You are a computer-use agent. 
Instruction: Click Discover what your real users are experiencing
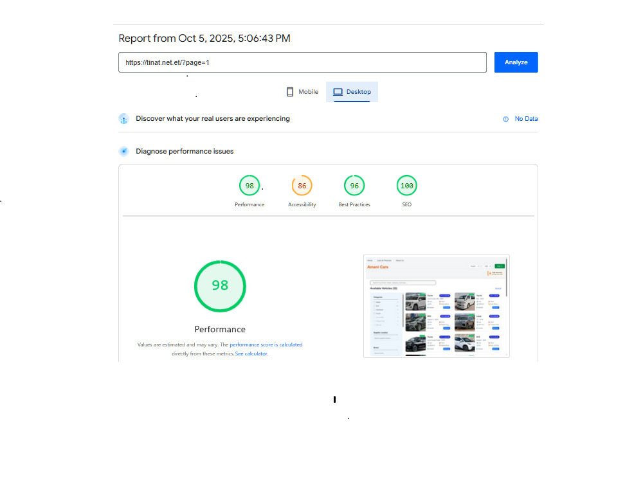point(213,118)
